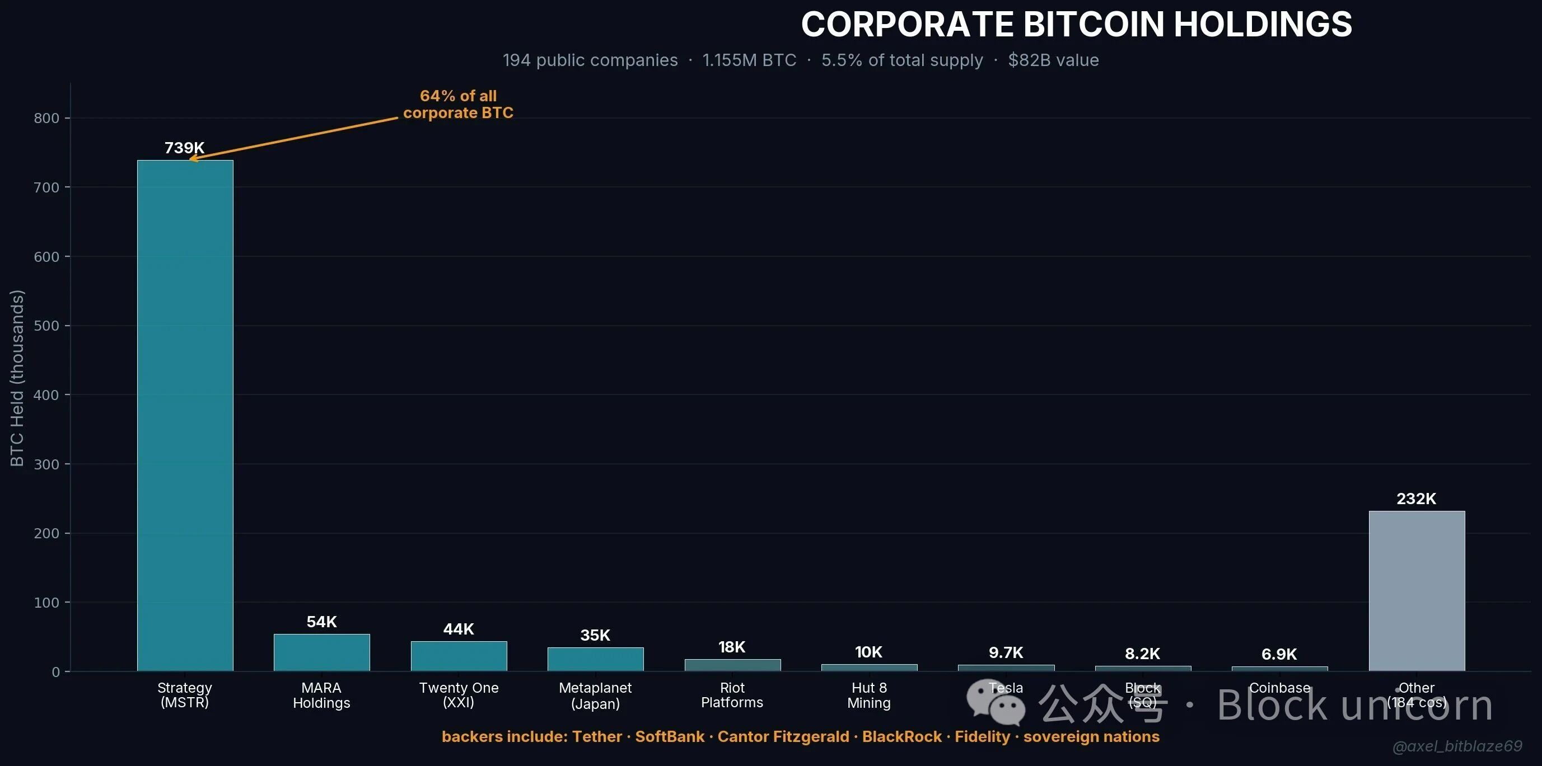Click the @axel_bitblaze69 handle
1542x766 pixels.
pyautogui.click(x=1457, y=746)
